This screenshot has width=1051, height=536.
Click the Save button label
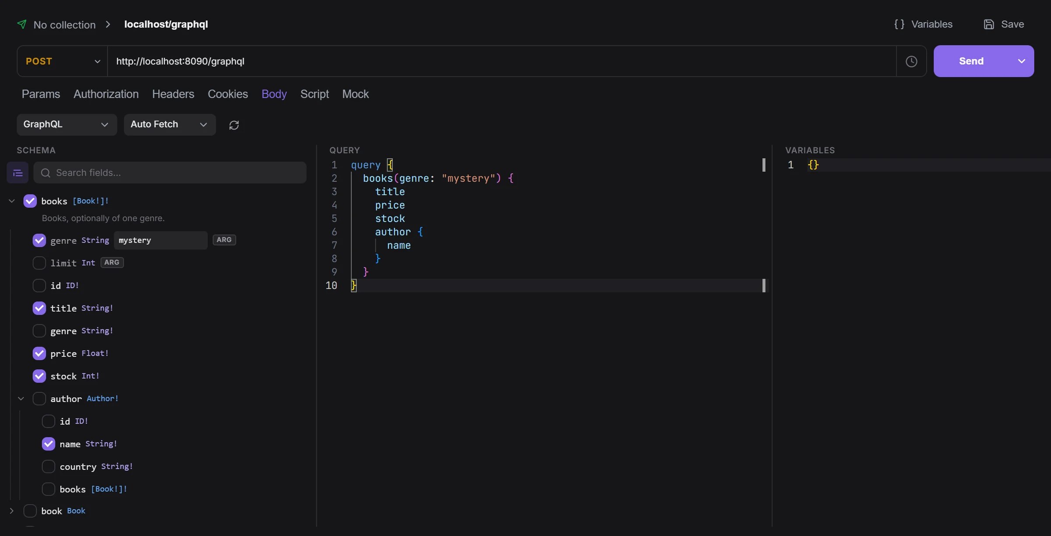click(1012, 24)
